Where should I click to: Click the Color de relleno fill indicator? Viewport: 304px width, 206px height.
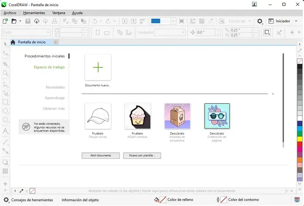[x=163, y=200]
